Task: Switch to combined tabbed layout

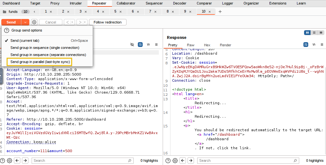Action: pyautogui.click(x=321, y=32)
